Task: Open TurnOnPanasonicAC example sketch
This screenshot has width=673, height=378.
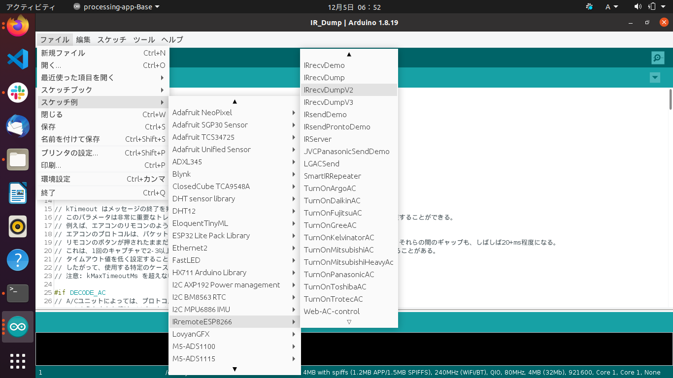Action: (349, 275)
